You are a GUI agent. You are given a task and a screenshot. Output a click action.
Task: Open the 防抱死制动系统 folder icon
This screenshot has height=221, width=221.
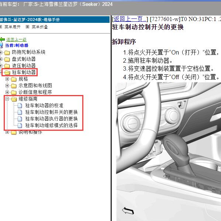pyautogui.click(x=7, y=53)
